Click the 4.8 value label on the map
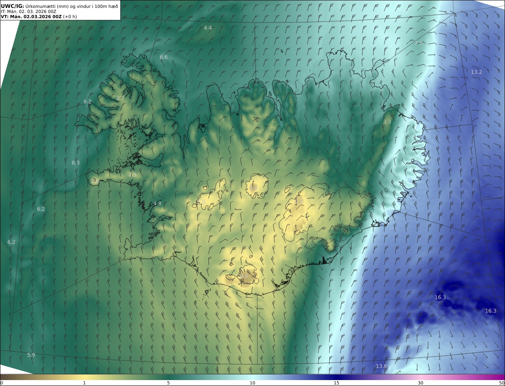This screenshot has height=386, width=505. click(x=157, y=203)
